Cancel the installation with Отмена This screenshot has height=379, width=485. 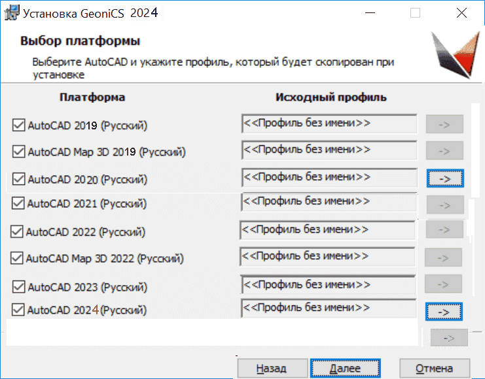[434, 368]
